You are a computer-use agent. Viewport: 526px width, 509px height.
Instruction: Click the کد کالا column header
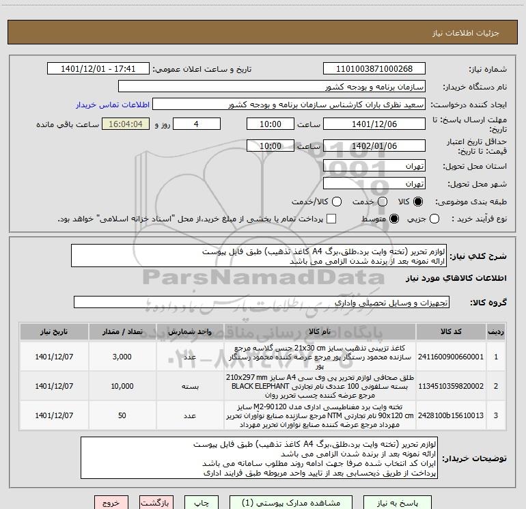coord(451,331)
